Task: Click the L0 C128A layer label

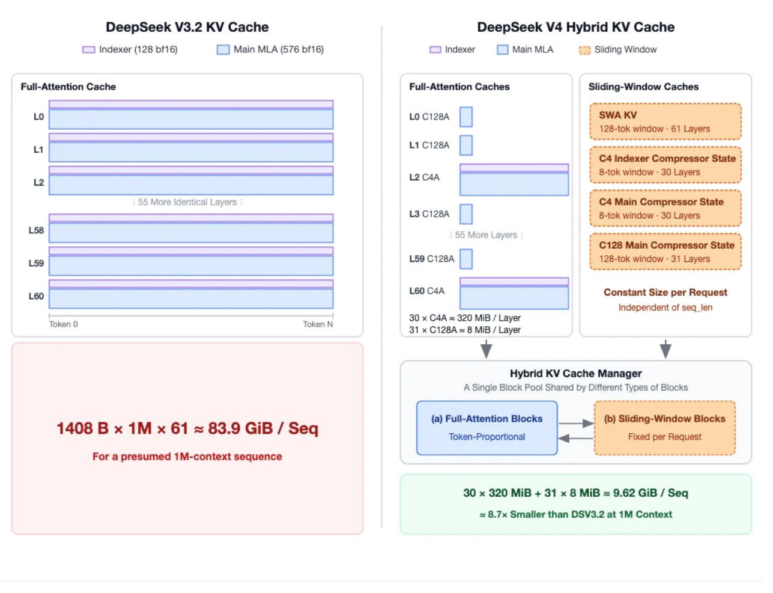Action: 429,117
